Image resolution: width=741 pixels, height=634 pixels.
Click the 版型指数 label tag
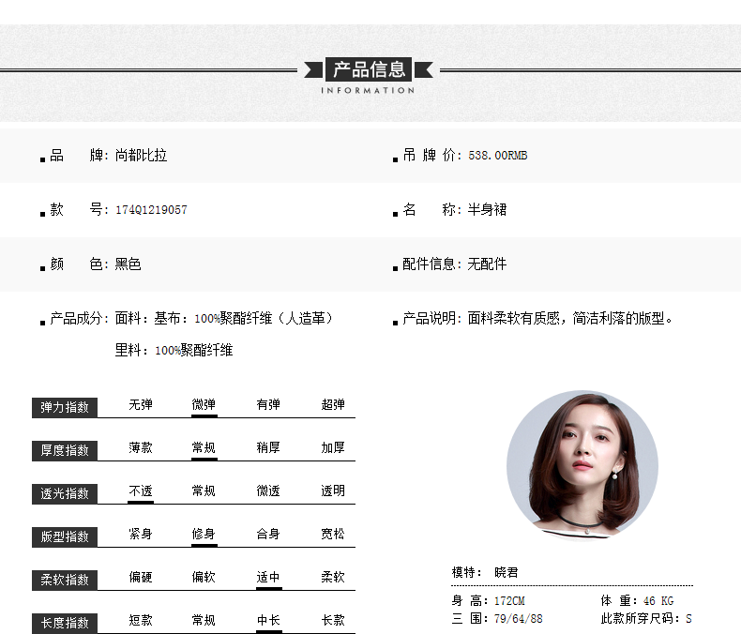(x=65, y=536)
